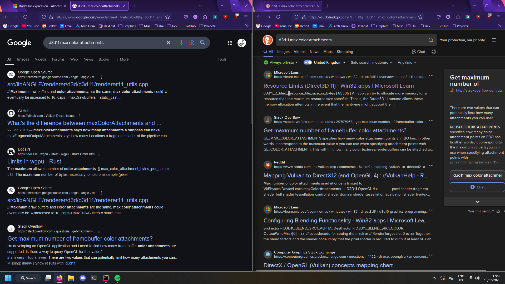Open Discord from the taskbar

[x=82, y=278]
